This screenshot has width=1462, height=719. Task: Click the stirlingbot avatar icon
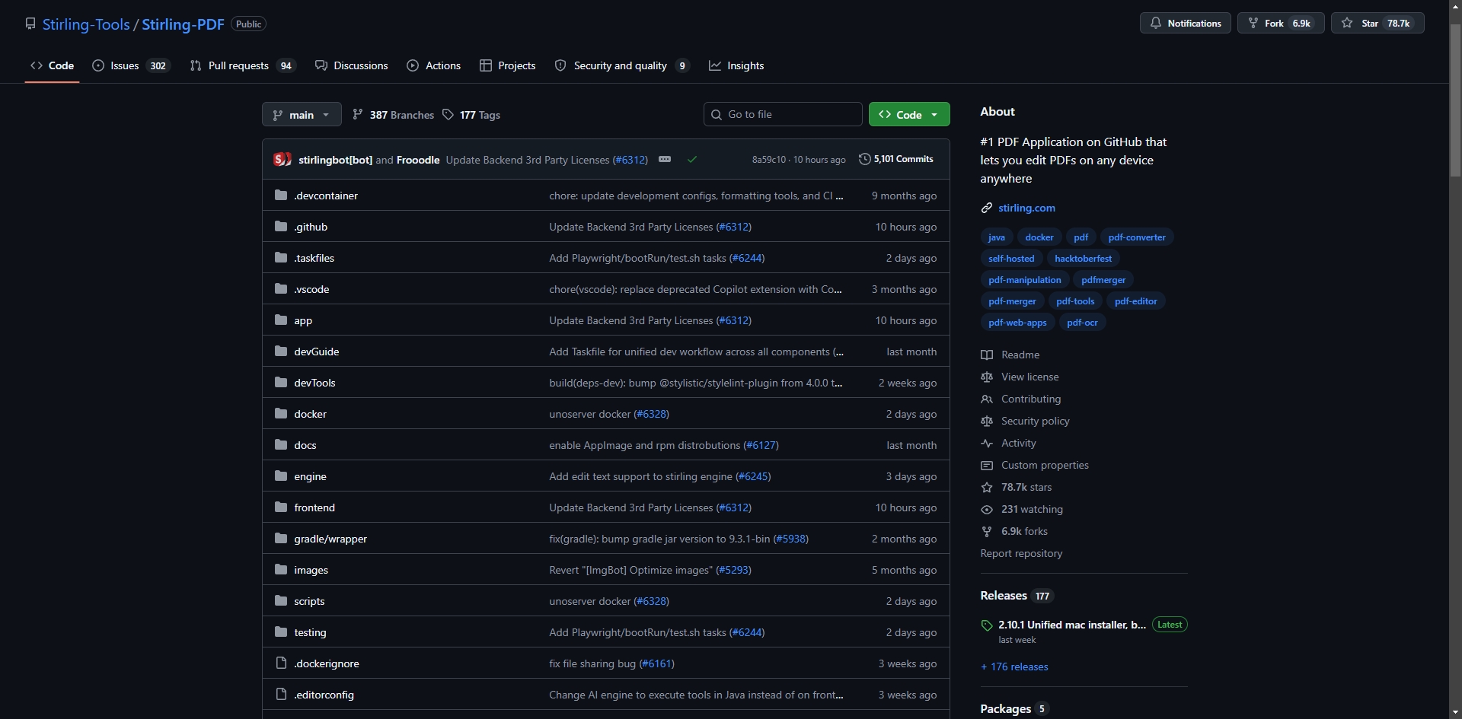pos(283,160)
